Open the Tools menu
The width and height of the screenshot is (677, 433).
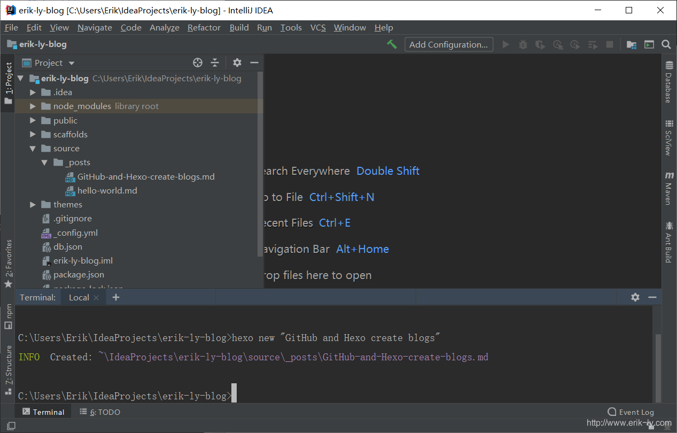291,27
